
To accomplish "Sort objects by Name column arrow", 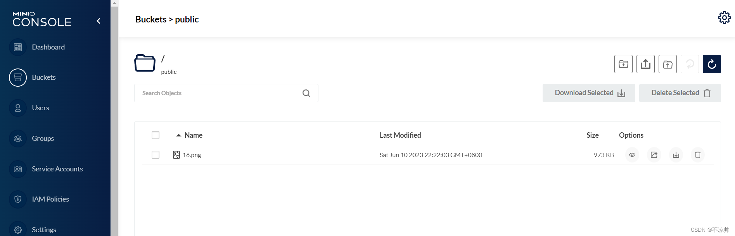I will click(x=179, y=135).
